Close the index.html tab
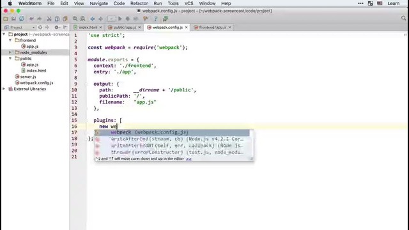 pyautogui.click(x=101, y=27)
